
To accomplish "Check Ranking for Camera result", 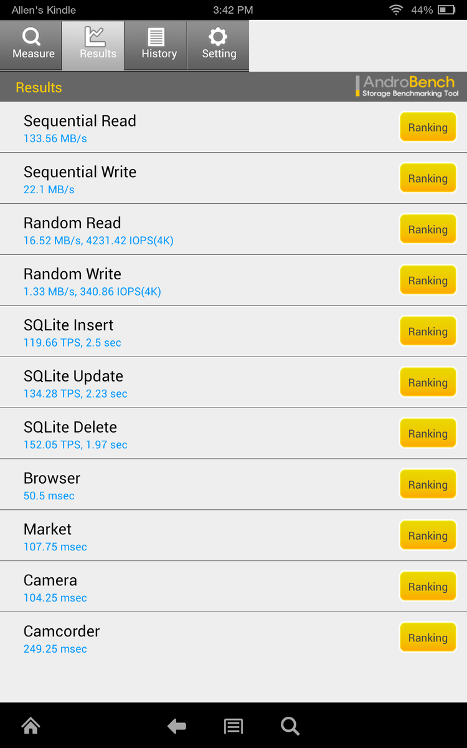I will [428, 587].
